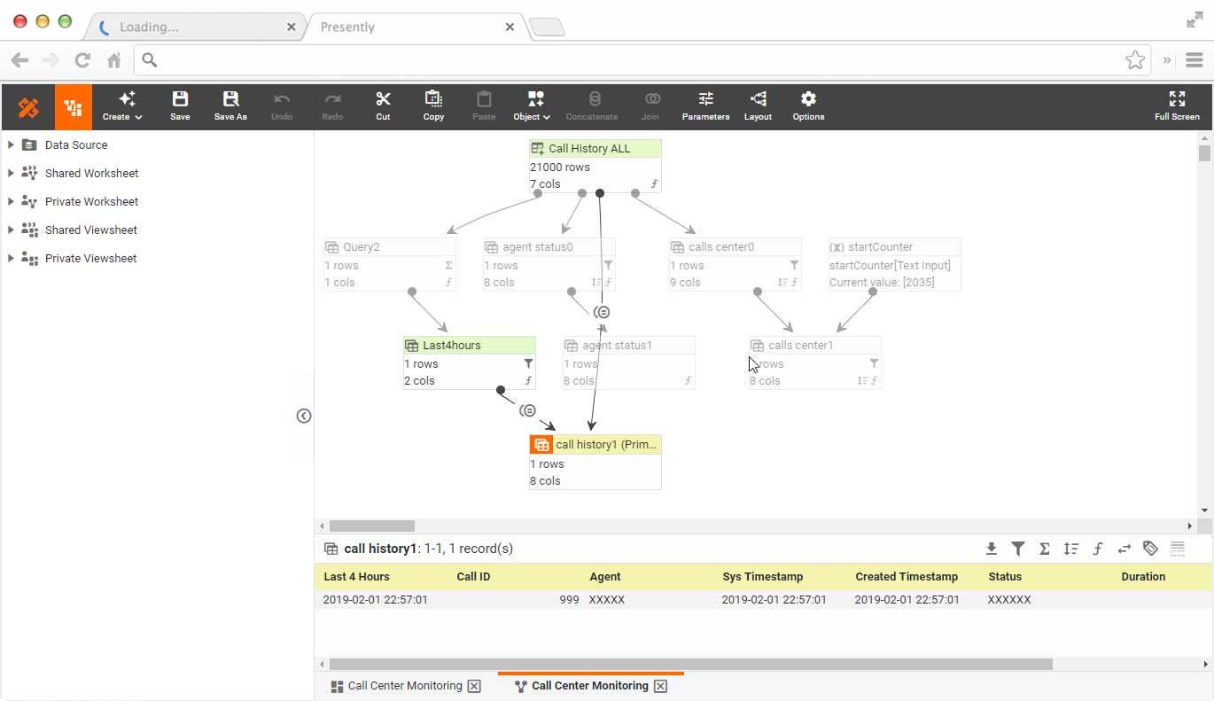1214x701 pixels.
Task: Select the Data Source tree item
Action: pyautogui.click(x=76, y=144)
